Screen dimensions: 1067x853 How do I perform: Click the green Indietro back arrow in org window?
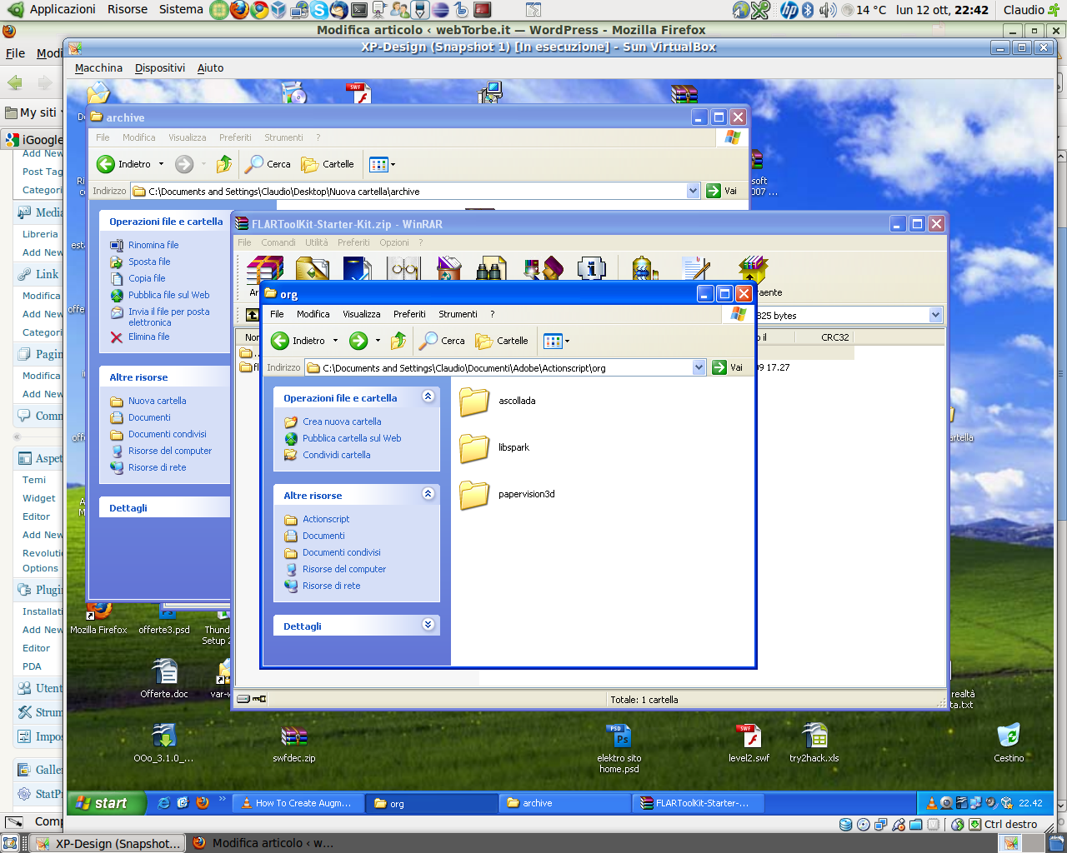pyautogui.click(x=281, y=341)
